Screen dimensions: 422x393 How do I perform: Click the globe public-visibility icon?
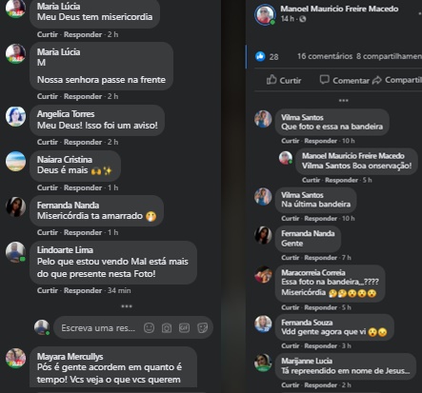tap(303, 19)
